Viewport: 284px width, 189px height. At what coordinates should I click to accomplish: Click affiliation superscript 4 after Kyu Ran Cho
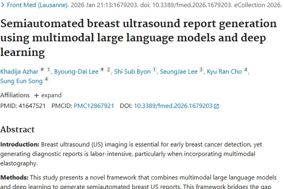245,70
